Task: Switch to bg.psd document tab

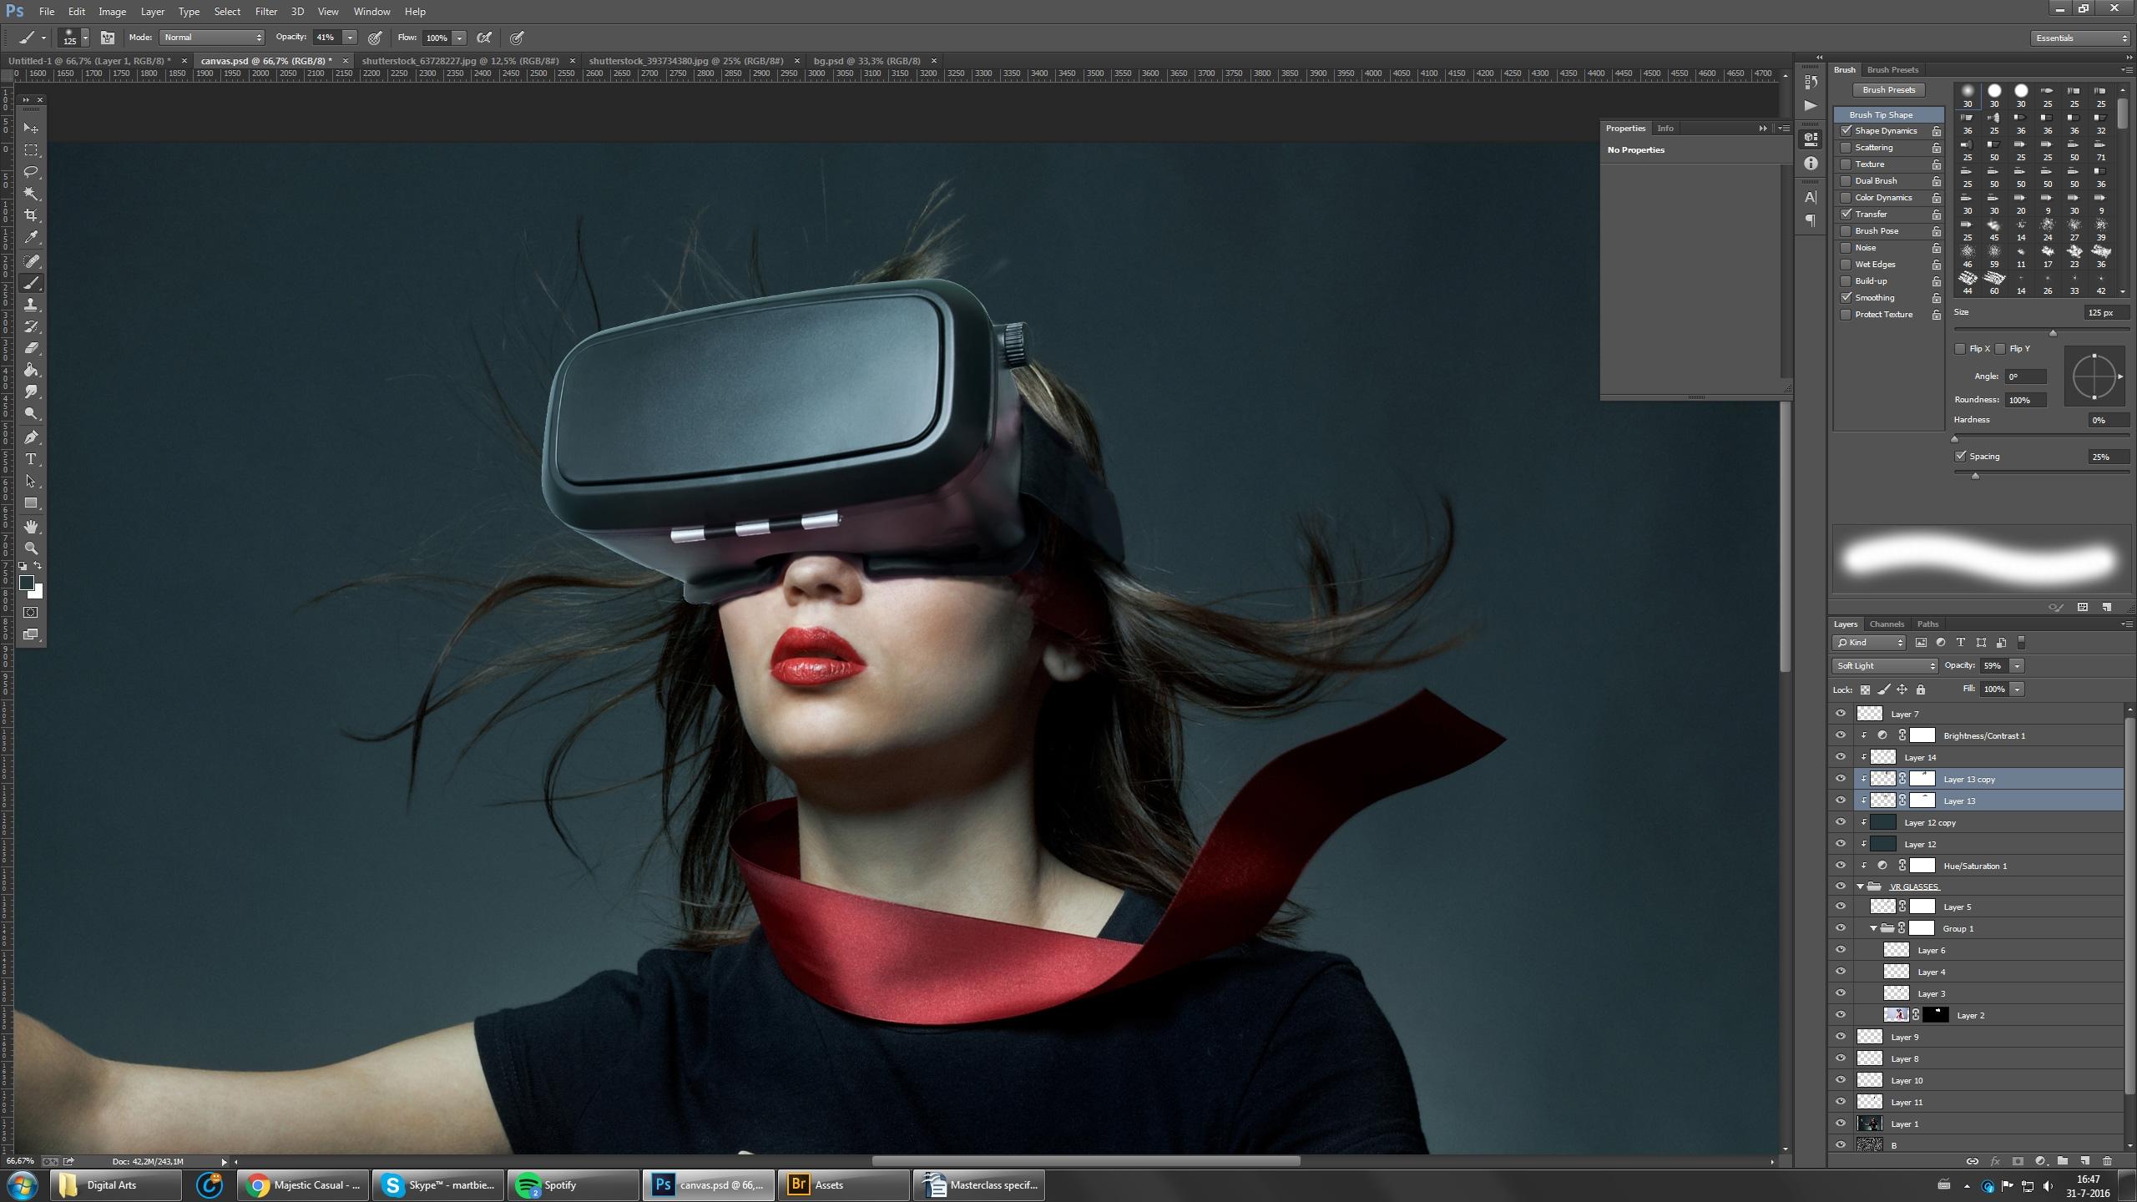Action: pyautogui.click(x=867, y=61)
